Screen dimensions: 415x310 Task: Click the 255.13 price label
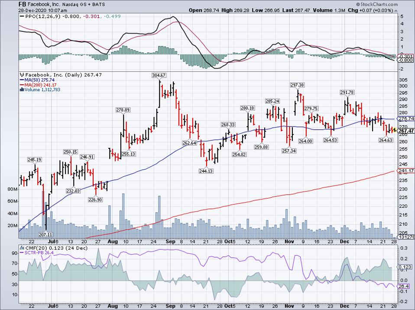129,154
